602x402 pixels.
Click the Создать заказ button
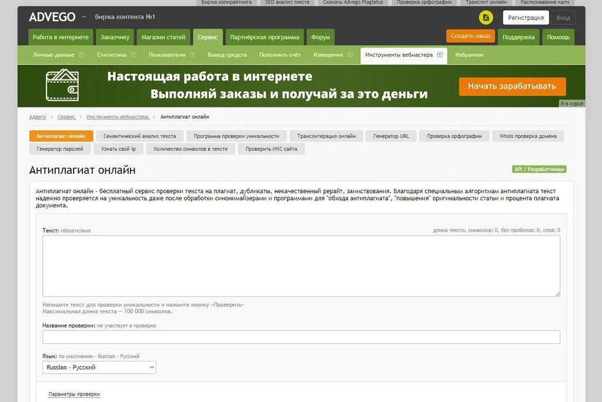click(470, 36)
